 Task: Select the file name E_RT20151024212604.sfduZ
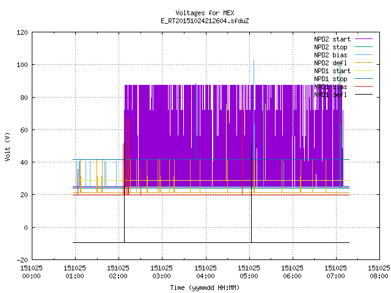point(205,21)
